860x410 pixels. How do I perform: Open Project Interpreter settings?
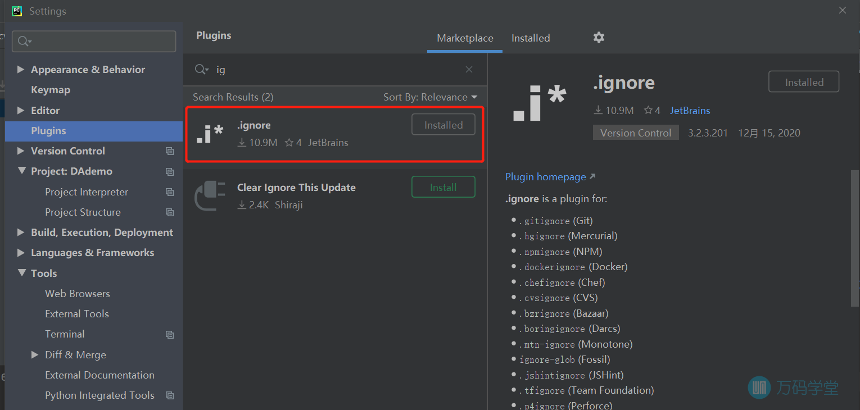click(87, 192)
